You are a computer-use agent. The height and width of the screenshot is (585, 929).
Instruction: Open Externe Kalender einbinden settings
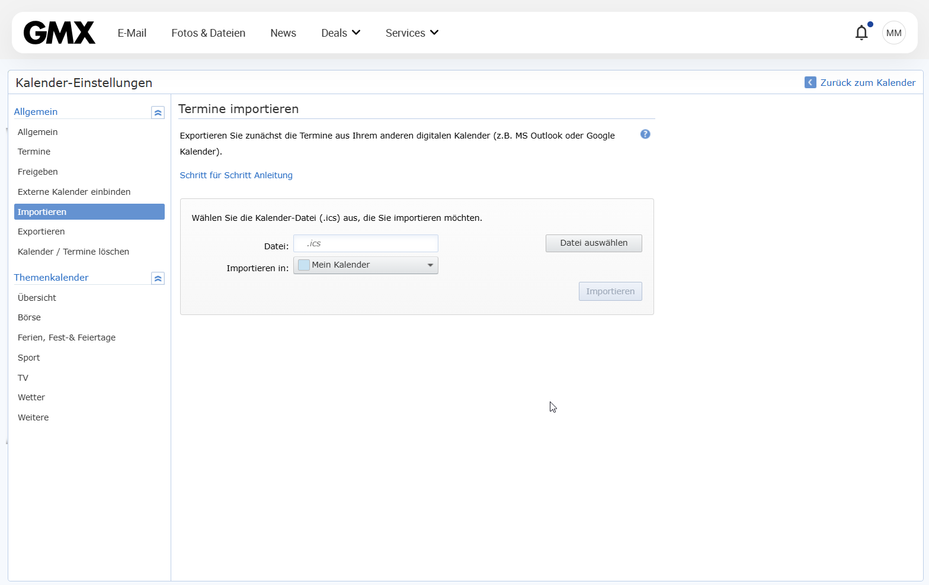(74, 192)
